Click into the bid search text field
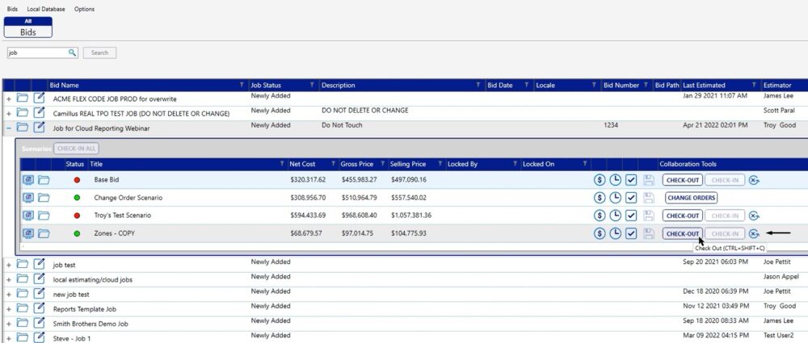The image size is (808, 343). [x=36, y=52]
